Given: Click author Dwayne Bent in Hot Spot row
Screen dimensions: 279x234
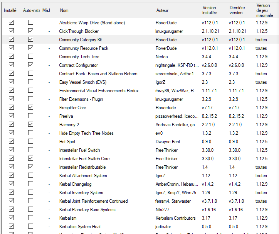Looking at the screenshot, I should [168, 142].
